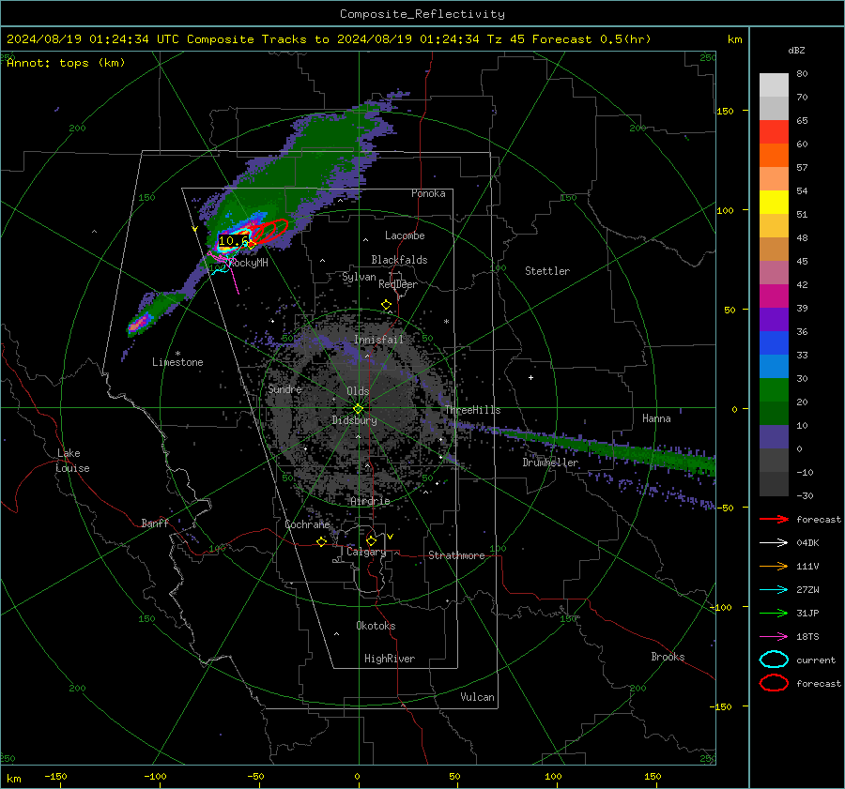Click the yellow diamond marker near Cochrane
Image resolution: width=845 pixels, height=789 pixels.
pyautogui.click(x=322, y=541)
